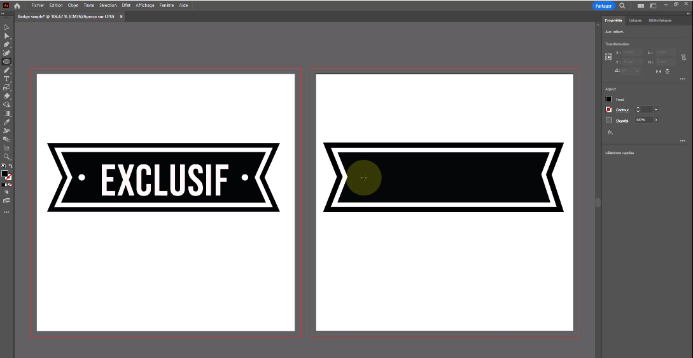The image size is (693, 358).
Task: Open the Effet menu
Action: (x=127, y=5)
